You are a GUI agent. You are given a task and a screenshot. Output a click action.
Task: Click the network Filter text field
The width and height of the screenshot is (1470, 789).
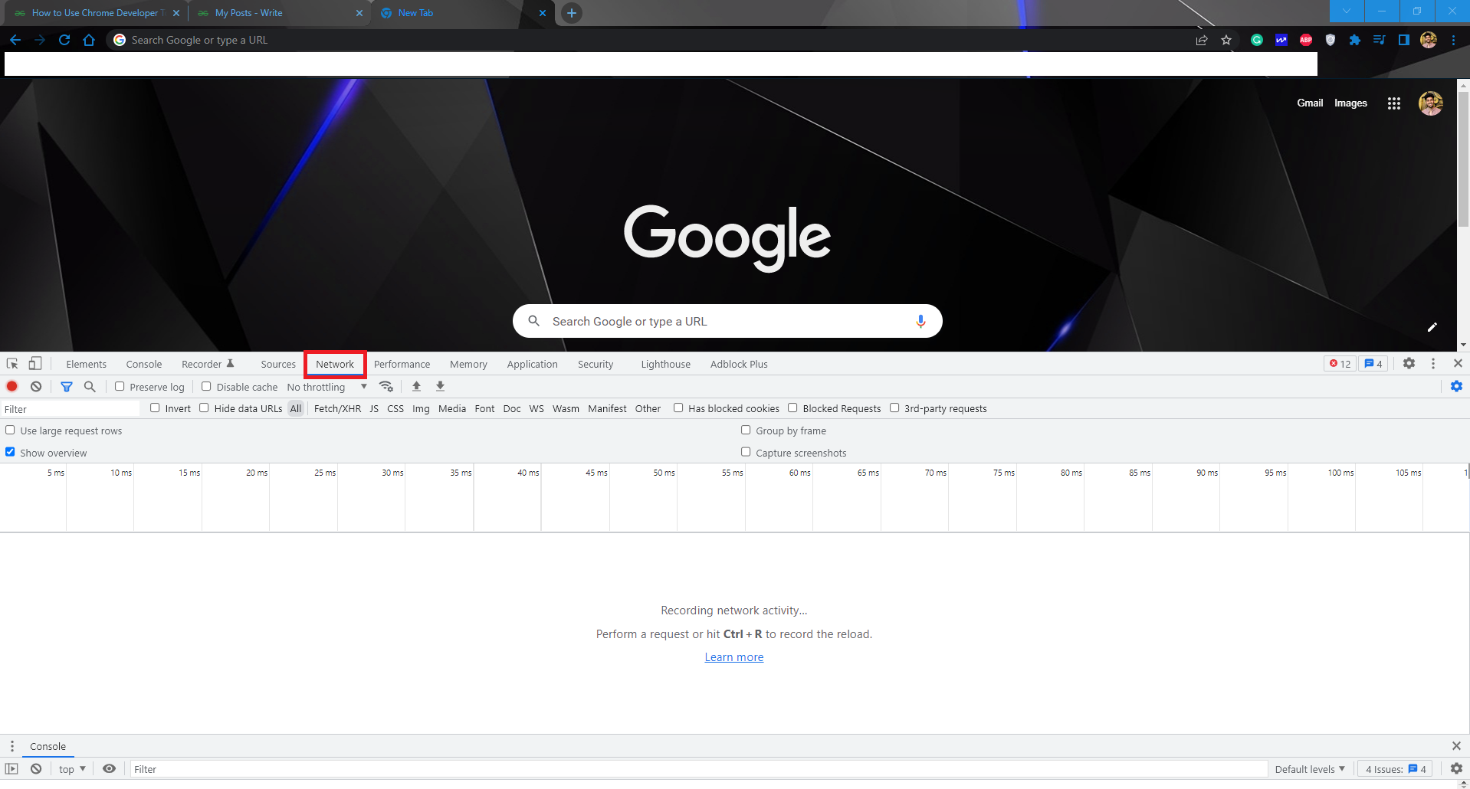pos(71,409)
